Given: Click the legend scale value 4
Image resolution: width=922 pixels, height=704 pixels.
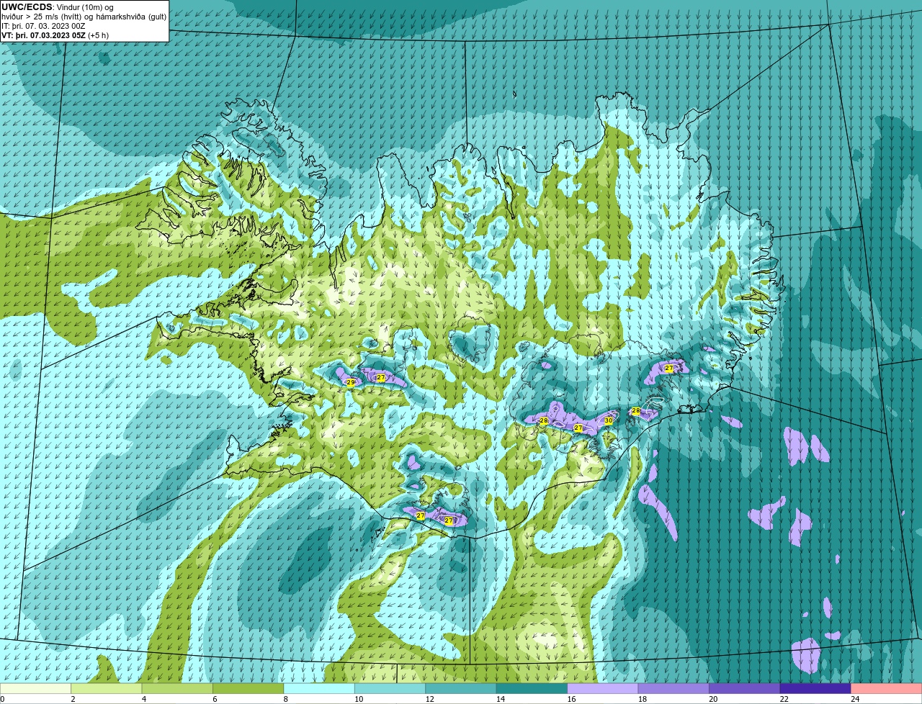Looking at the screenshot, I should click(x=143, y=698).
